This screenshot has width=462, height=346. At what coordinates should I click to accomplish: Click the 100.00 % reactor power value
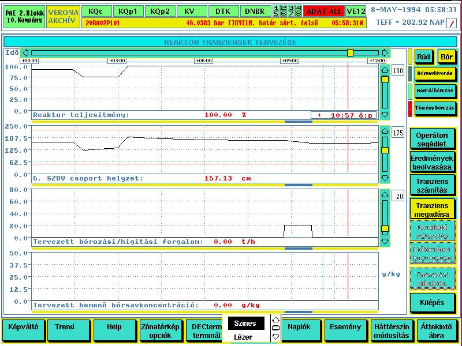click(225, 115)
